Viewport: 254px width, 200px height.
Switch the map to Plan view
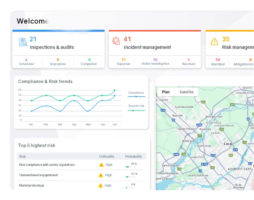point(166,92)
